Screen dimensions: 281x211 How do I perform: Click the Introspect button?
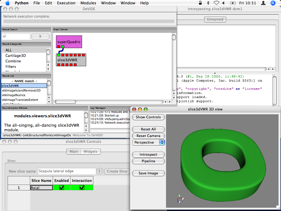click(x=148, y=154)
